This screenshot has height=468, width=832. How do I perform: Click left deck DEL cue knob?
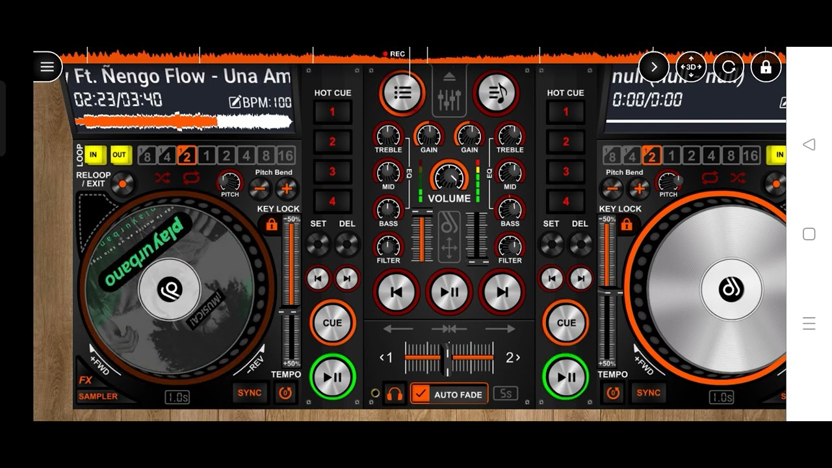tap(347, 244)
